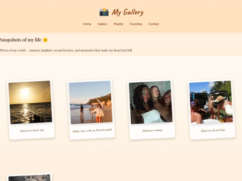Click the My Gallery title
Viewport: 242px width, 181px height.
click(128, 13)
